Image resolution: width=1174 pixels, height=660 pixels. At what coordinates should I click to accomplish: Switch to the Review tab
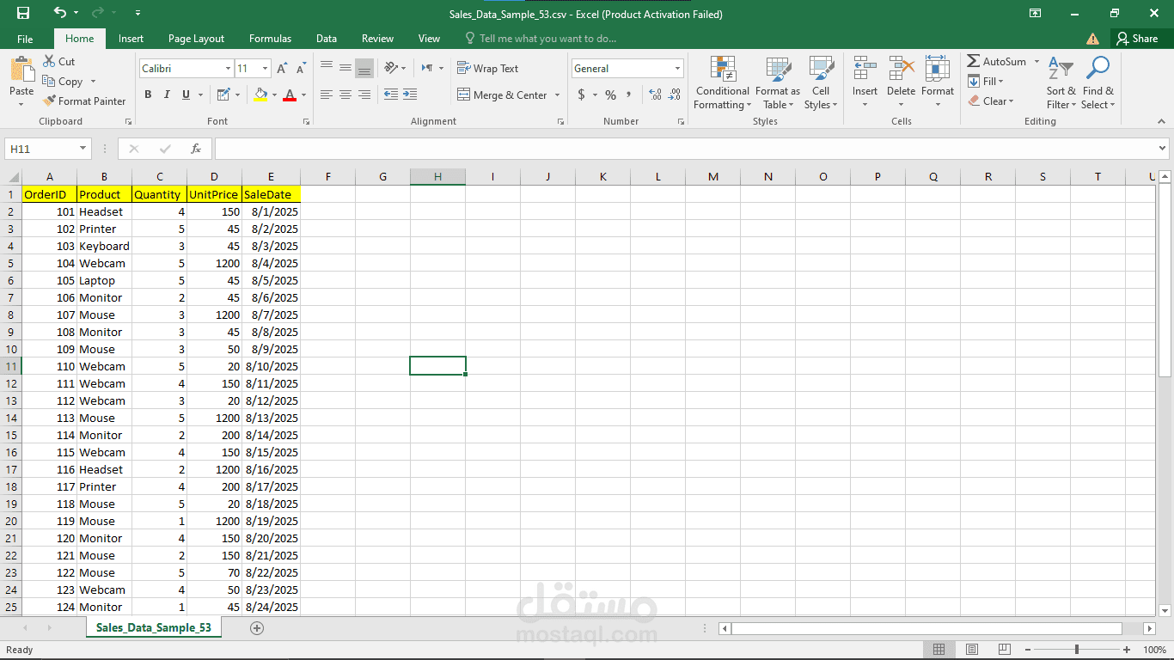(x=377, y=39)
